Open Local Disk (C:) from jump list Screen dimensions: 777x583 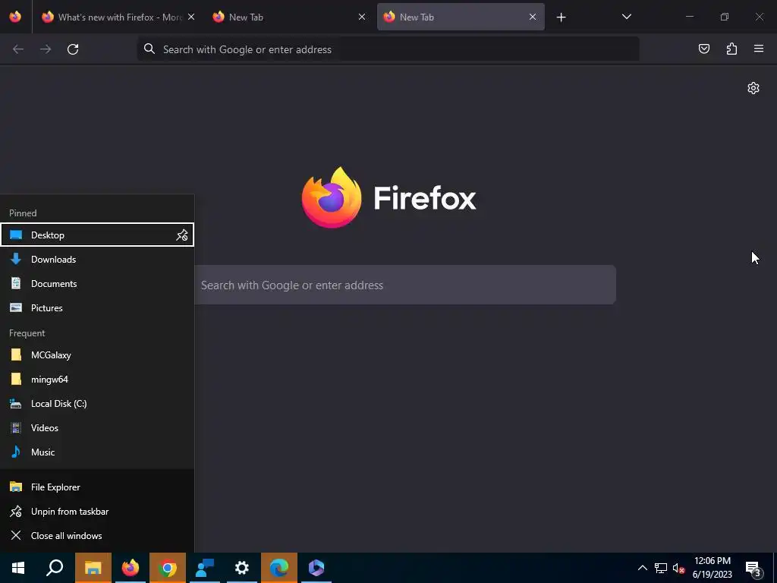point(97,404)
